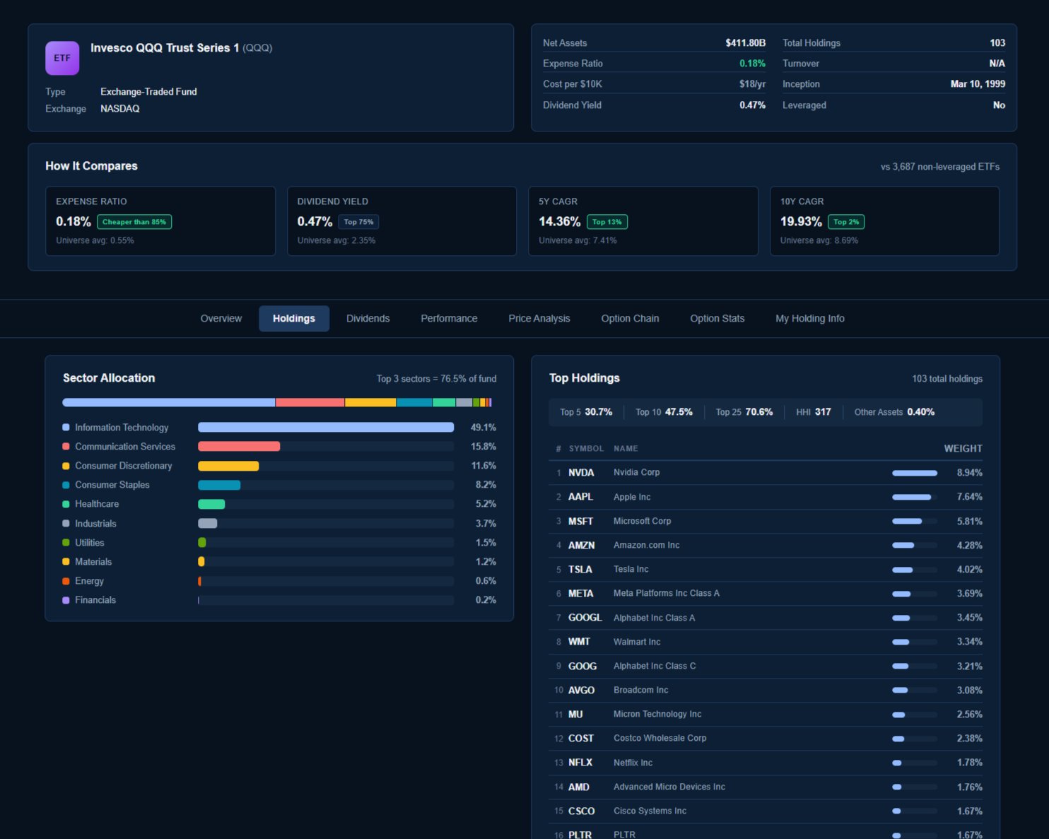Switch to the Dividends tab
Viewport: 1049px width, 839px height.
[x=368, y=318]
